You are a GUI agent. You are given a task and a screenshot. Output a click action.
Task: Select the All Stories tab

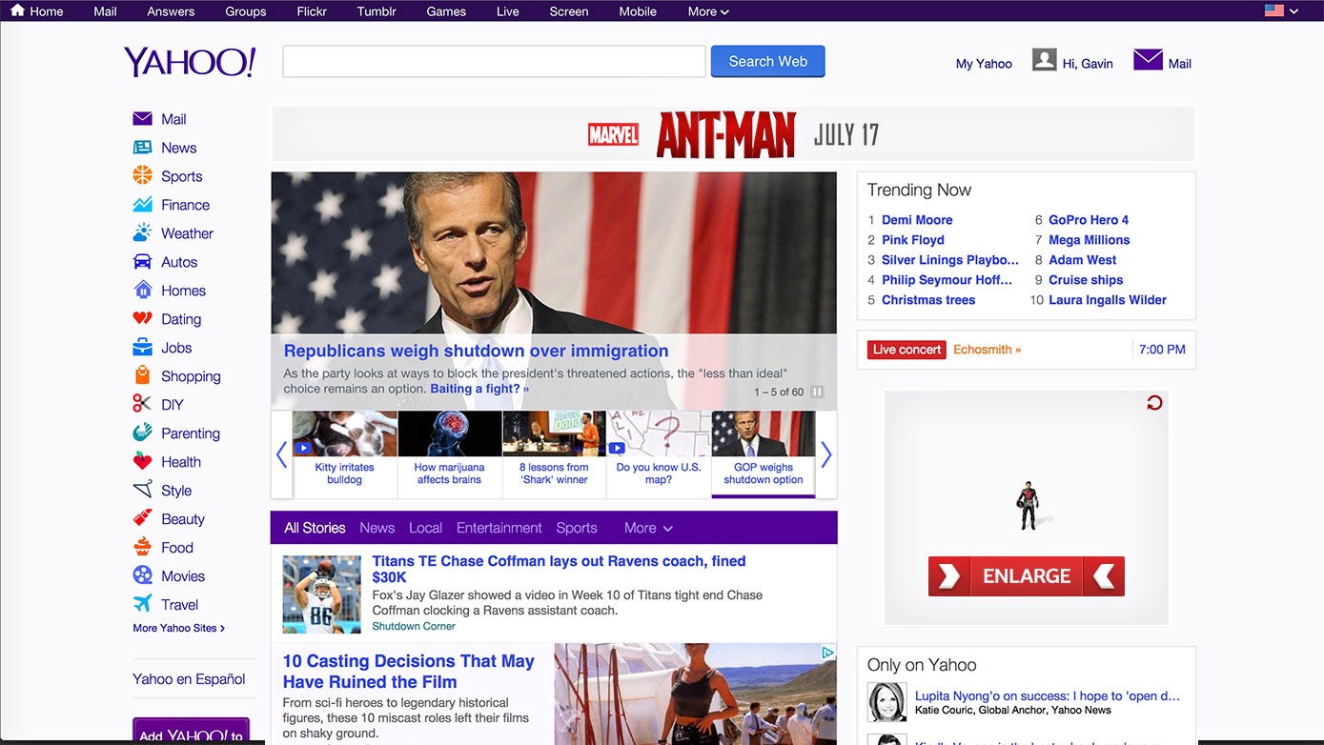(315, 528)
